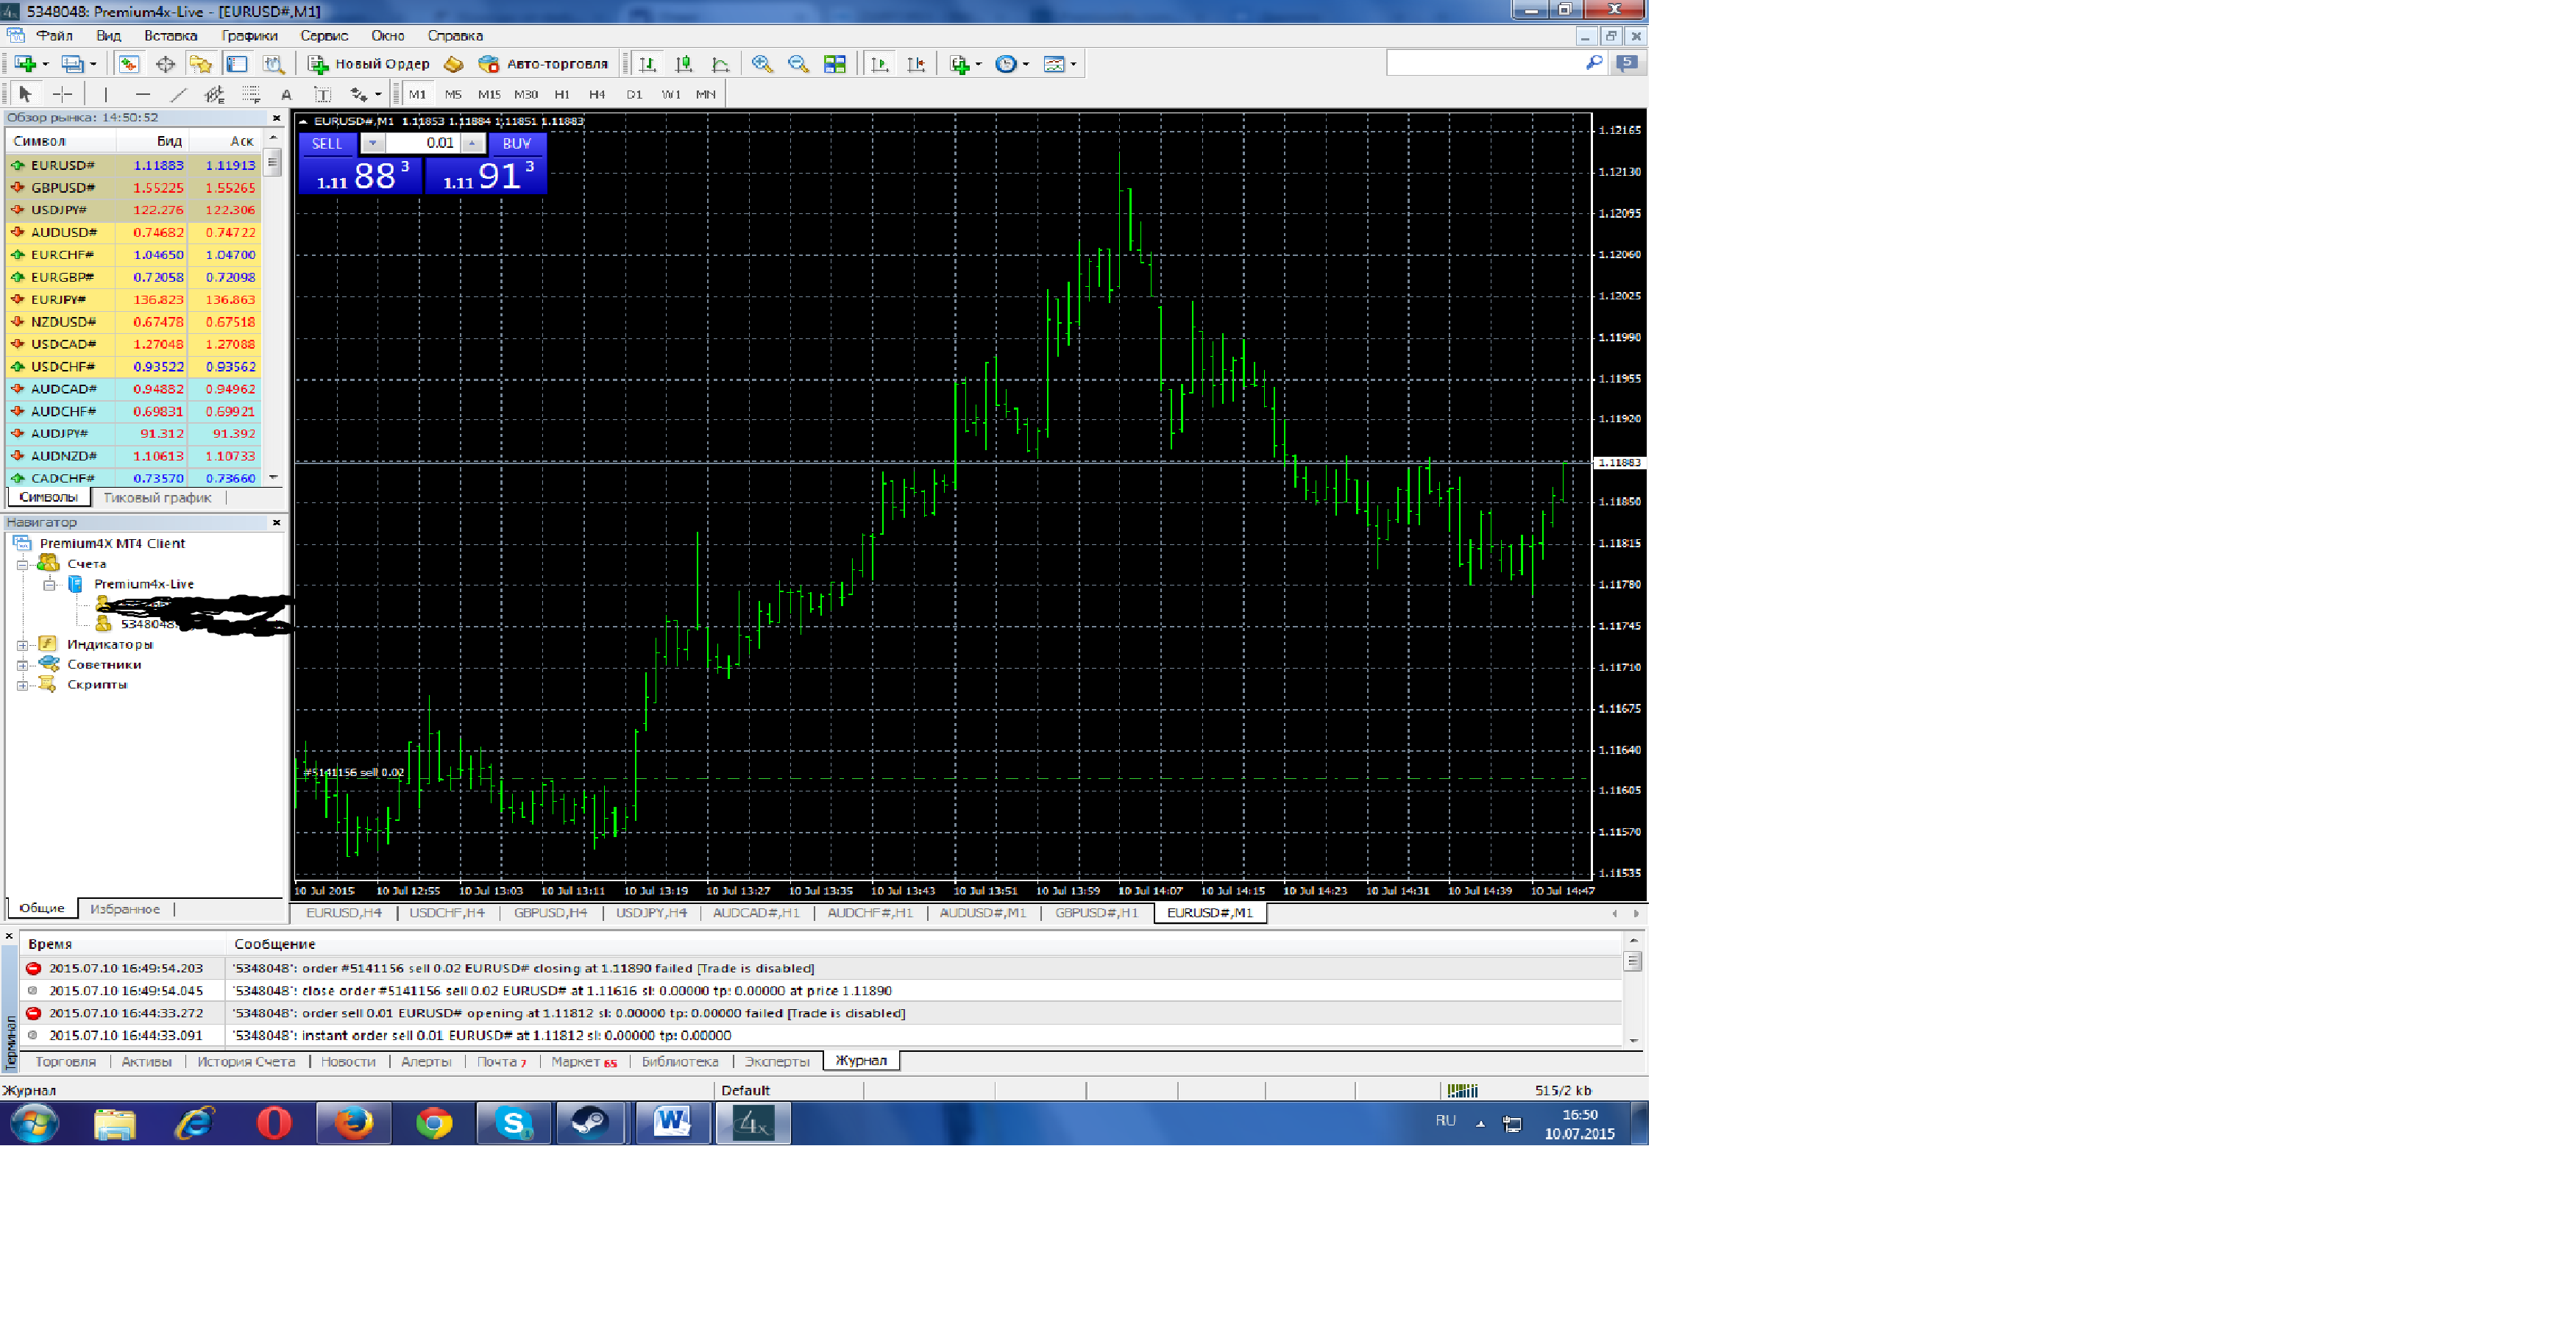
Task: Toggle the Data Window toolbar button
Action: tap(165, 64)
